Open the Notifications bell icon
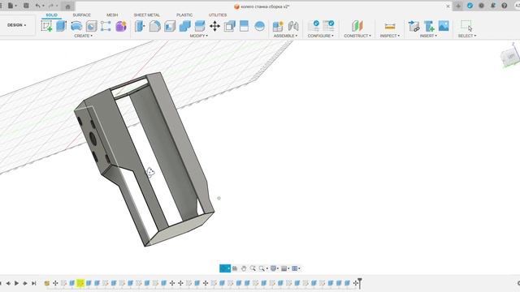Image resolution: width=520 pixels, height=292 pixels. point(493,6)
